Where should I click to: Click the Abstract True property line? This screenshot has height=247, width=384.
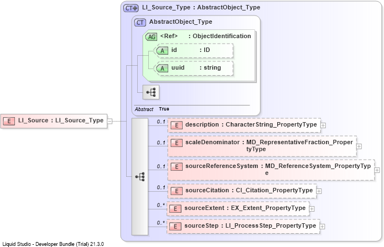coord(152,109)
